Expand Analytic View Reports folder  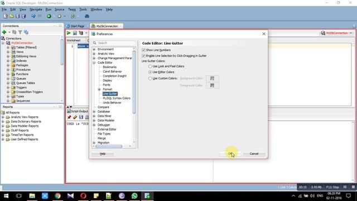[x=3, y=117]
